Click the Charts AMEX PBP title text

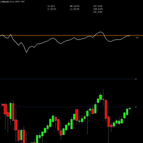pos(17,2)
